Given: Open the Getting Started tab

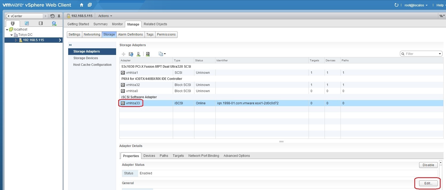Looking at the screenshot, I should (78, 24).
